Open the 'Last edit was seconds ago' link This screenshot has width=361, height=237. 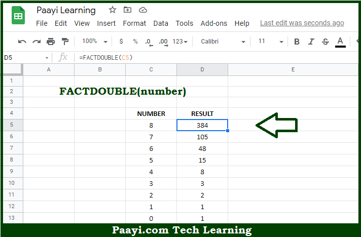point(302,23)
